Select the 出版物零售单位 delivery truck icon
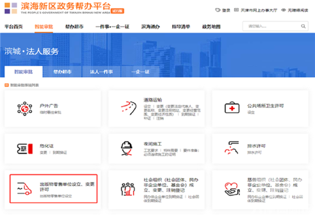 click(x=24, y=188)
